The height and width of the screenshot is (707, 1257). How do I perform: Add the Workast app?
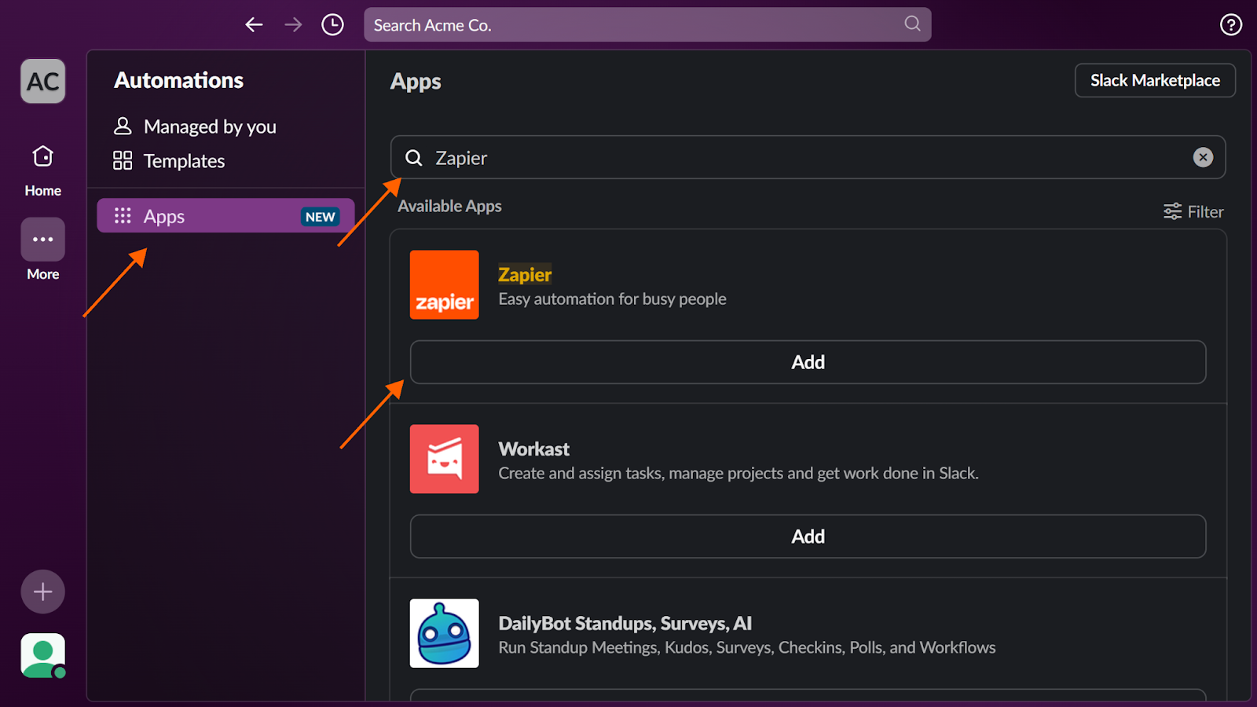[808, 537]
